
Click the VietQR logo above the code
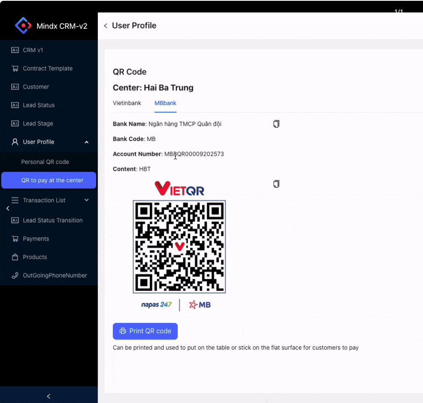tap(179, 189)
